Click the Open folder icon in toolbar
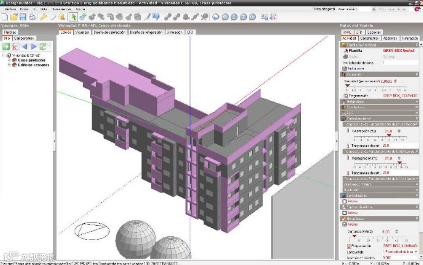 14,17
